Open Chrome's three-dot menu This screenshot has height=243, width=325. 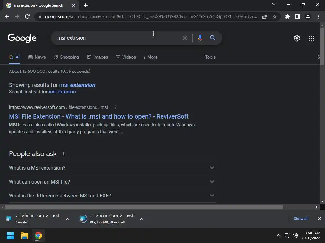(x=318, y=16)
